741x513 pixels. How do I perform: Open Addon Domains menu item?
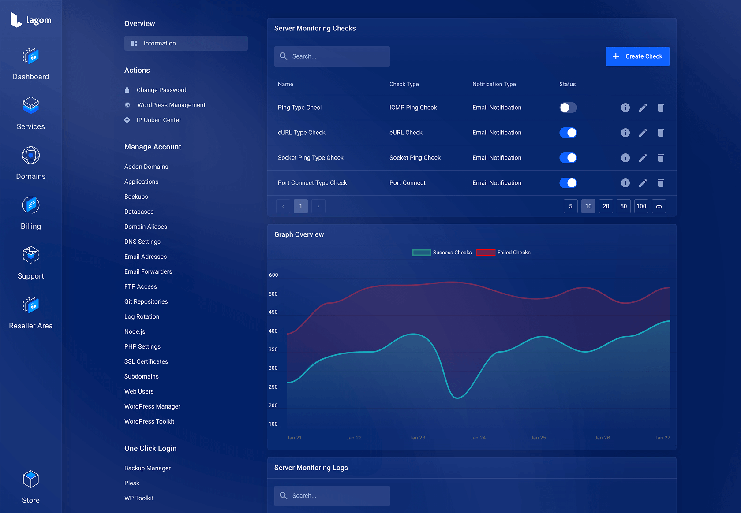(x=146, y=167)
